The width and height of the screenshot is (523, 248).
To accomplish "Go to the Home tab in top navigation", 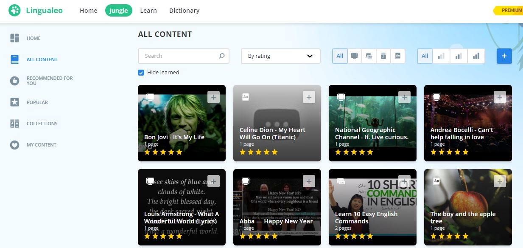I will [x=89, y=11].
